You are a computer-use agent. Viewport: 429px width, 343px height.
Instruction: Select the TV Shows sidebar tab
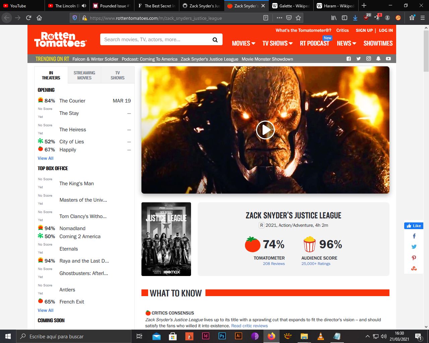pyautogui.click(x=117, y=75)
